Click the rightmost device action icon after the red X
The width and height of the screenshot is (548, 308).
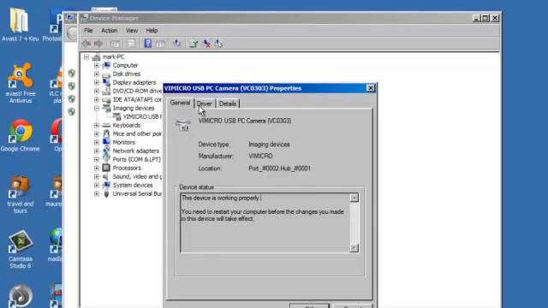click(x=219, y=44)
